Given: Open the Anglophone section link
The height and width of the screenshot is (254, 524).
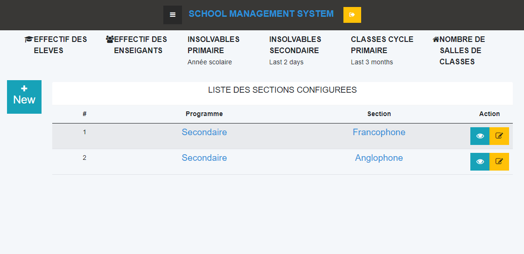Looking at the screenshot, I should coord(379,158).
